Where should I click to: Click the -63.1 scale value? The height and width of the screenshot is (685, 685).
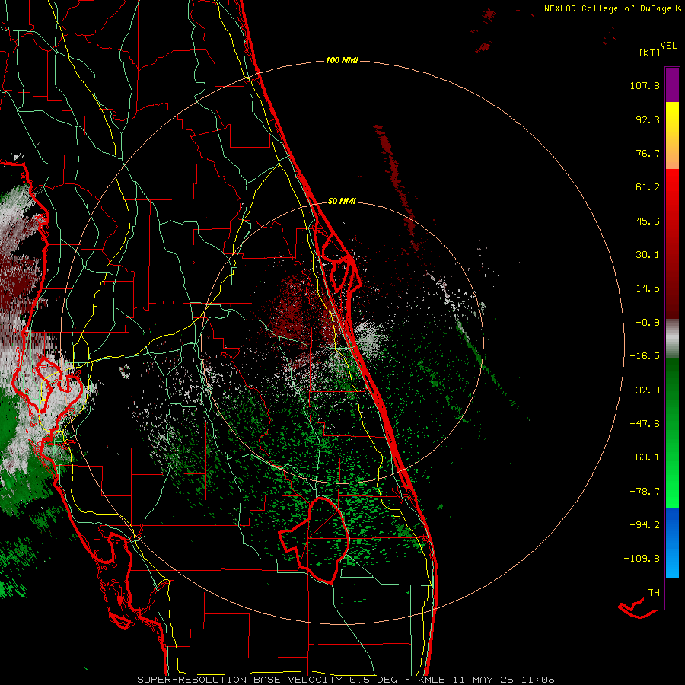click(x=645, y=457)
